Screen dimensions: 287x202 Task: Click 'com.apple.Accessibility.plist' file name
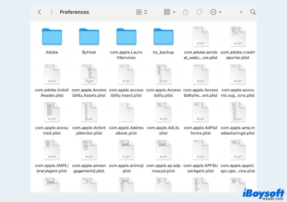pos(163,93)
